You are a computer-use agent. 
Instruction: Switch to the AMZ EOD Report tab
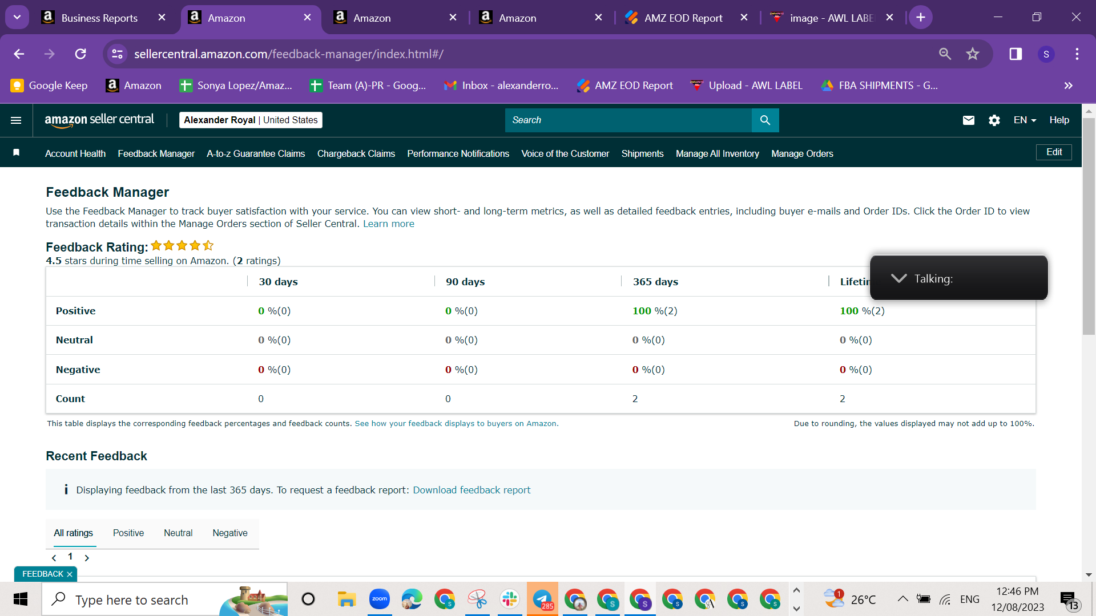(x=683, y=18)
